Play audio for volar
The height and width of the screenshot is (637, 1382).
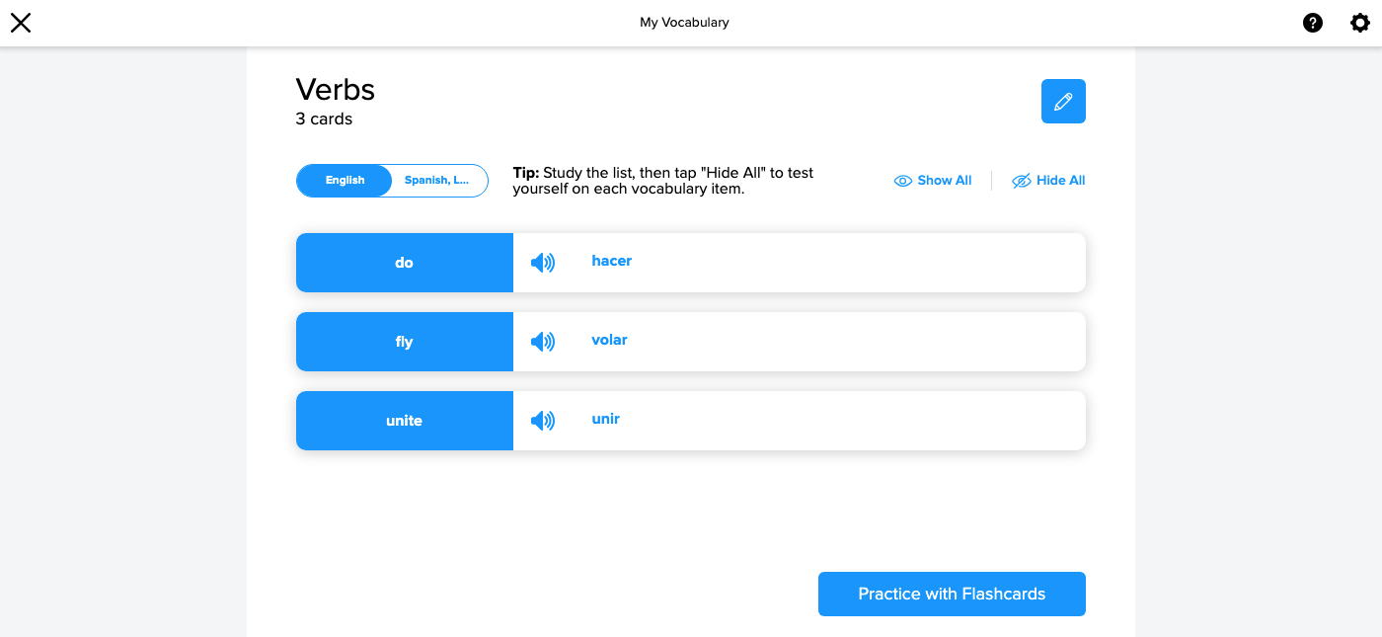(x=543, y=342)
